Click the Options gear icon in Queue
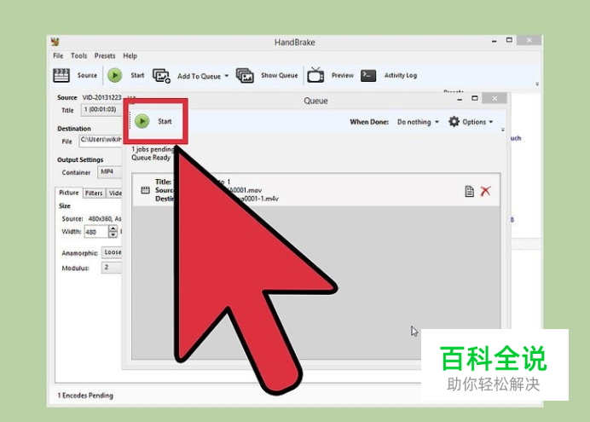 pyautogui.click(x=454, y=121)
